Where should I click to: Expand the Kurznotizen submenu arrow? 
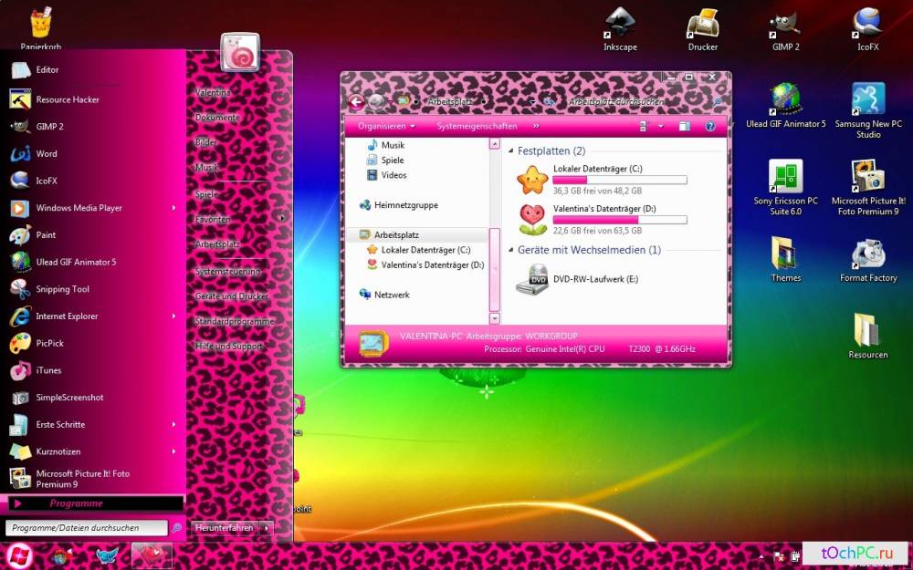173,451
